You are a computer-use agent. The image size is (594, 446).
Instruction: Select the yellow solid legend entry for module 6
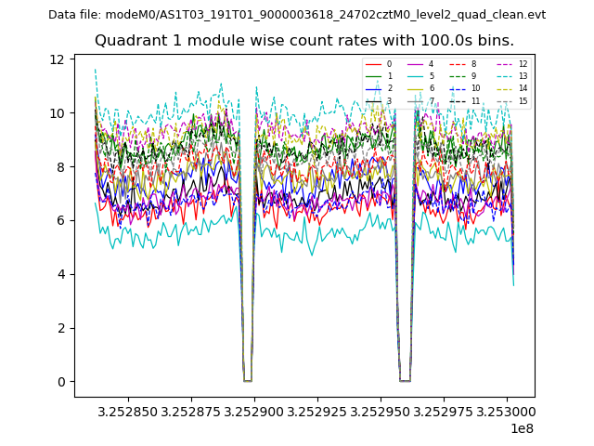coord(421,88)
